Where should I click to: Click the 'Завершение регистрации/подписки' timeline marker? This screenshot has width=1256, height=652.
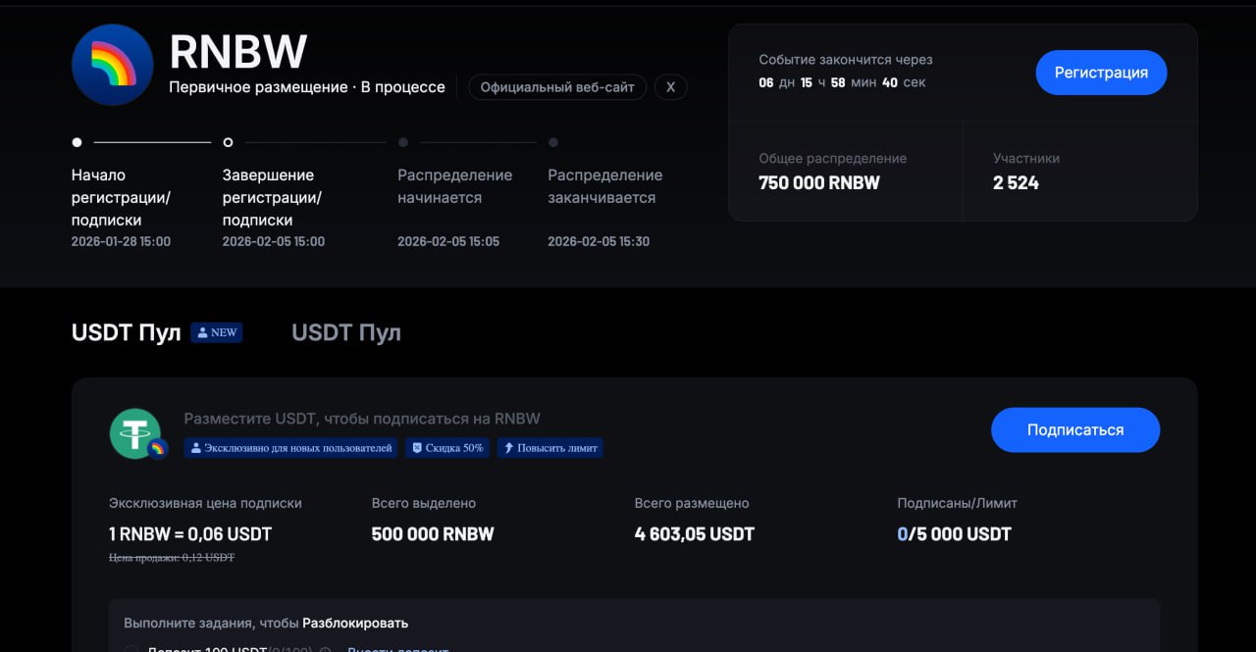[228, 142]
